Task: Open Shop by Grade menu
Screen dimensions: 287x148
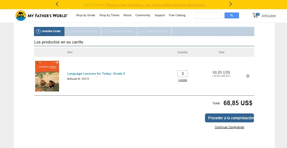Action: tap(85, 15)
